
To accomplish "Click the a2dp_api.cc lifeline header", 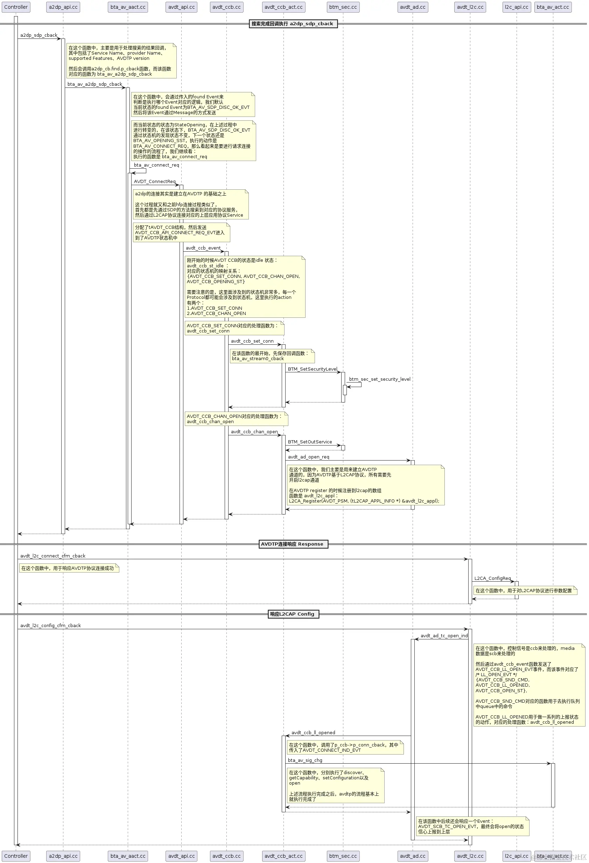I will click(63, 7).
